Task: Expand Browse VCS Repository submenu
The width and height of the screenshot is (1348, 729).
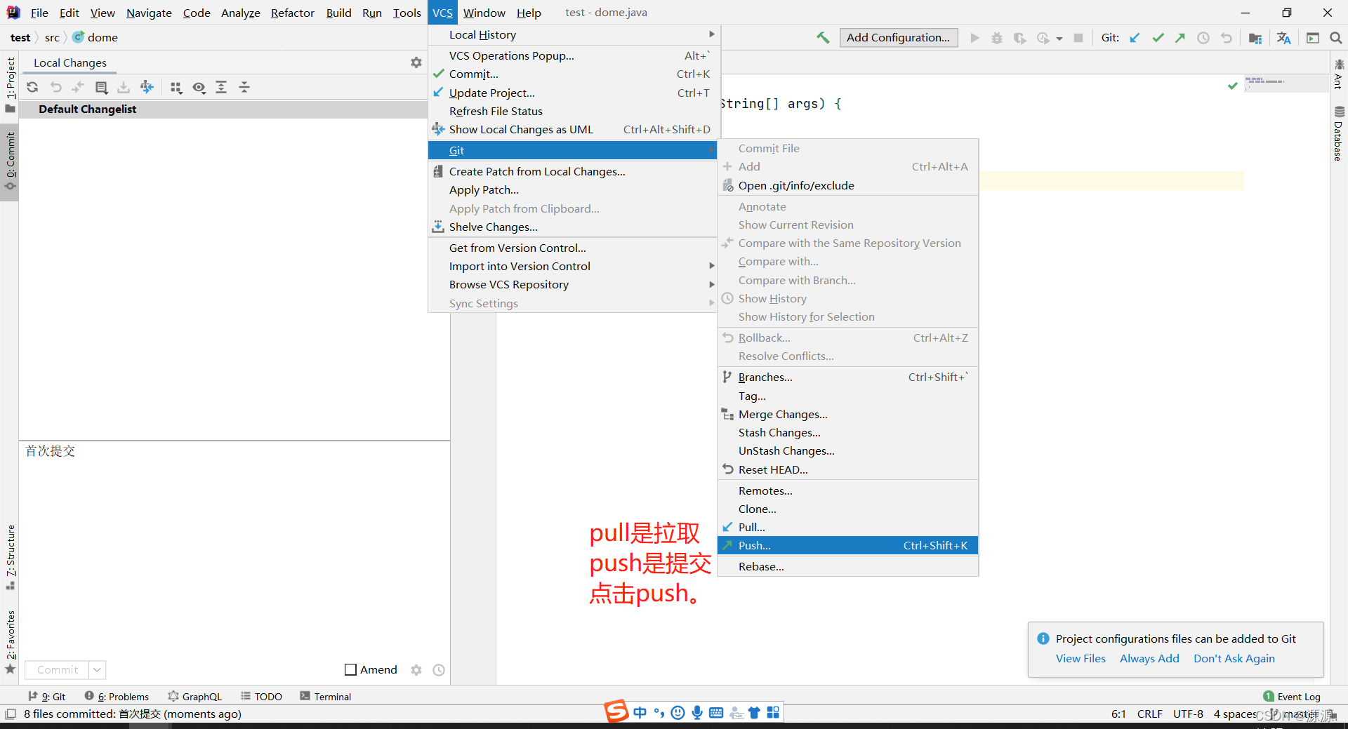Action: click(x=572, y=284)
